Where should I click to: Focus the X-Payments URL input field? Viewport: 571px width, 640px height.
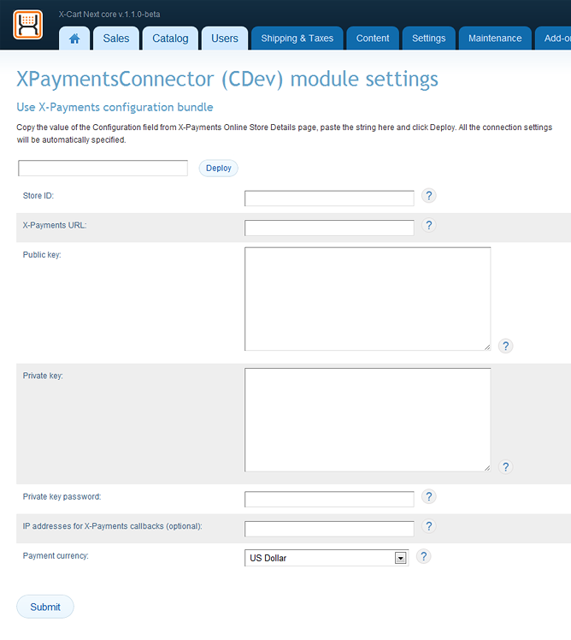[329, 228]
